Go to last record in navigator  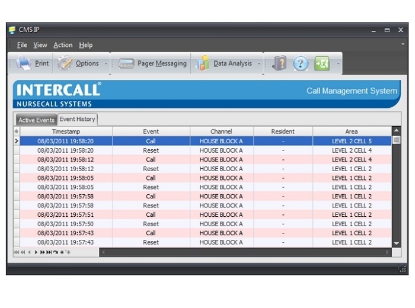[49, 252]
